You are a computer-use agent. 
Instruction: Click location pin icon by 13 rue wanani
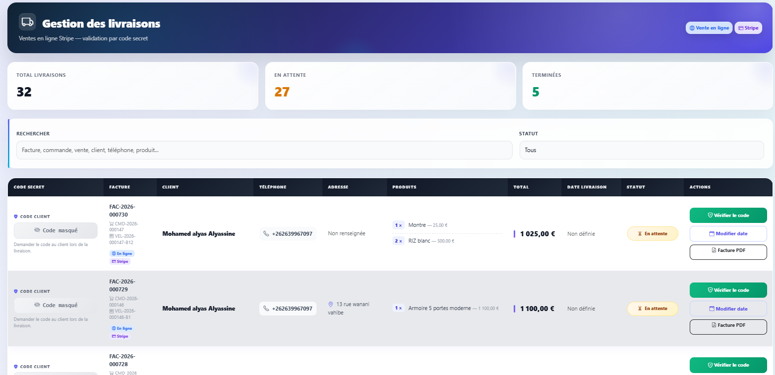(x=331, y=304)
